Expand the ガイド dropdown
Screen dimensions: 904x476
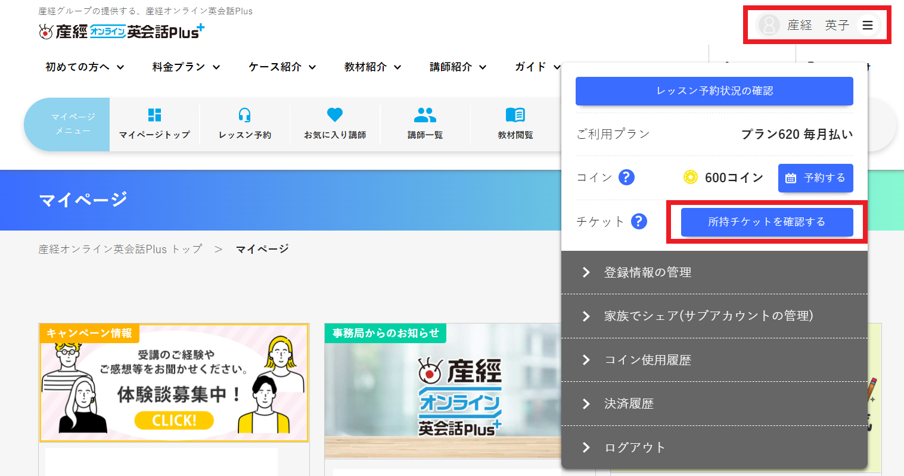point(538,67)
